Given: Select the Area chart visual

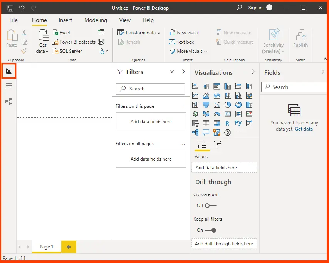Looking at the screenshot, I should click(x=206, y=95).
